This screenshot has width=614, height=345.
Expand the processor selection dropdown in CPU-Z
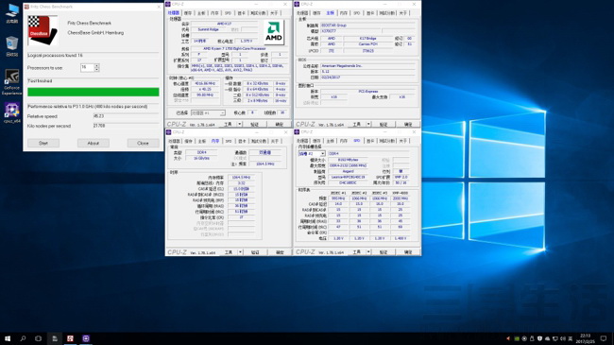coord(222,112)
